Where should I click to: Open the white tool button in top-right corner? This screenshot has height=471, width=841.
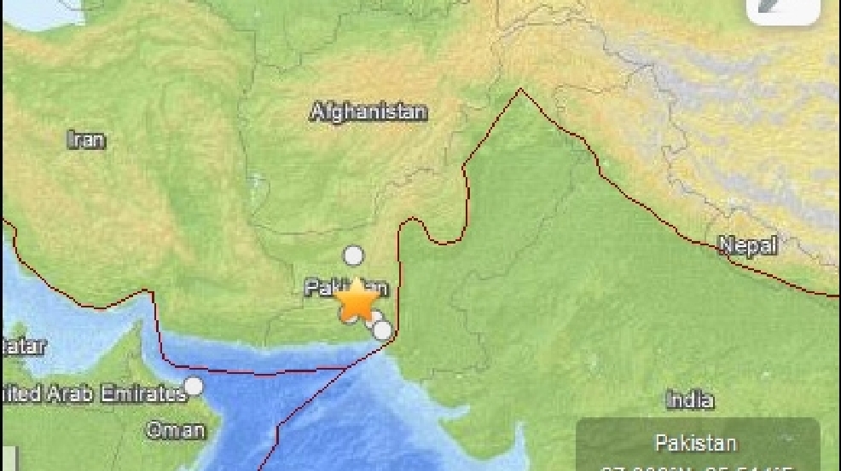[x=784, y=11]
